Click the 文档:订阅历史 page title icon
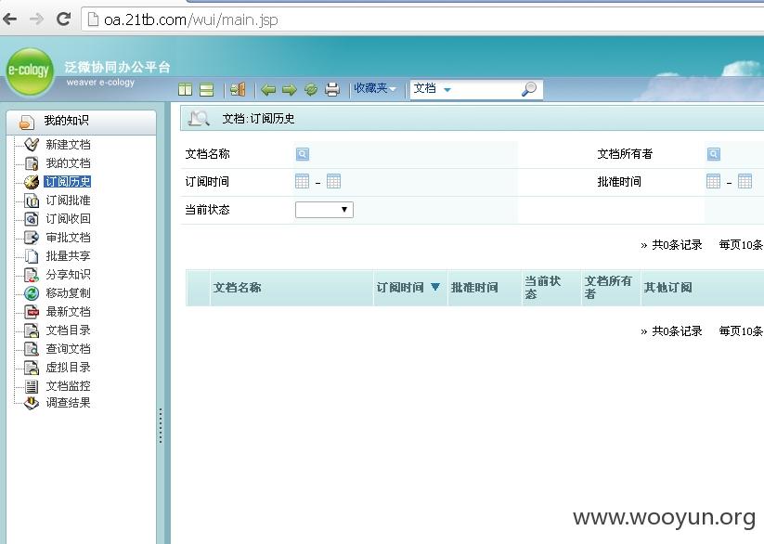764x544 pixels. coord(199,119)
